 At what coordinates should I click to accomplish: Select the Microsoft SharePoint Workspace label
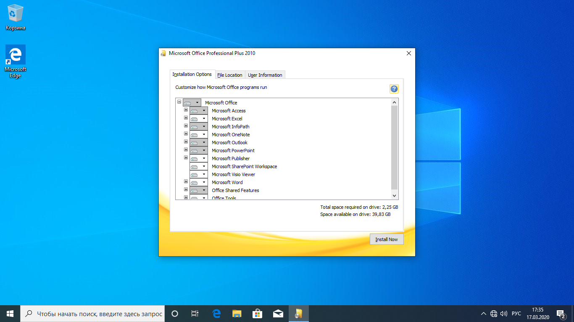pyautogui.click(x=245, y=166)
